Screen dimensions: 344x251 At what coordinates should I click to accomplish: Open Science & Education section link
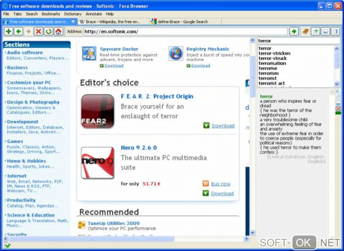pyautogui.click(x=31, y=215)
